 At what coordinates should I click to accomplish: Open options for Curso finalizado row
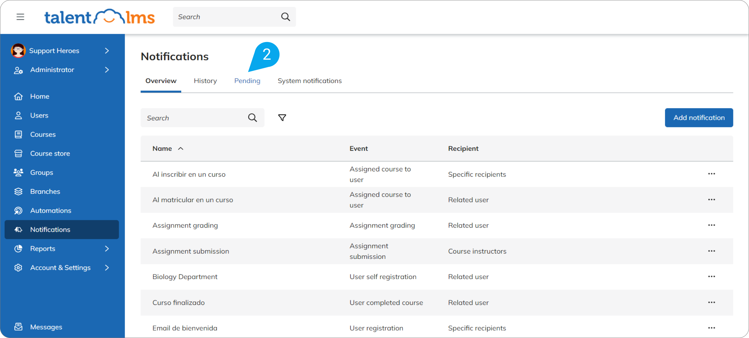pyautogui.click(x=712, y=302)
